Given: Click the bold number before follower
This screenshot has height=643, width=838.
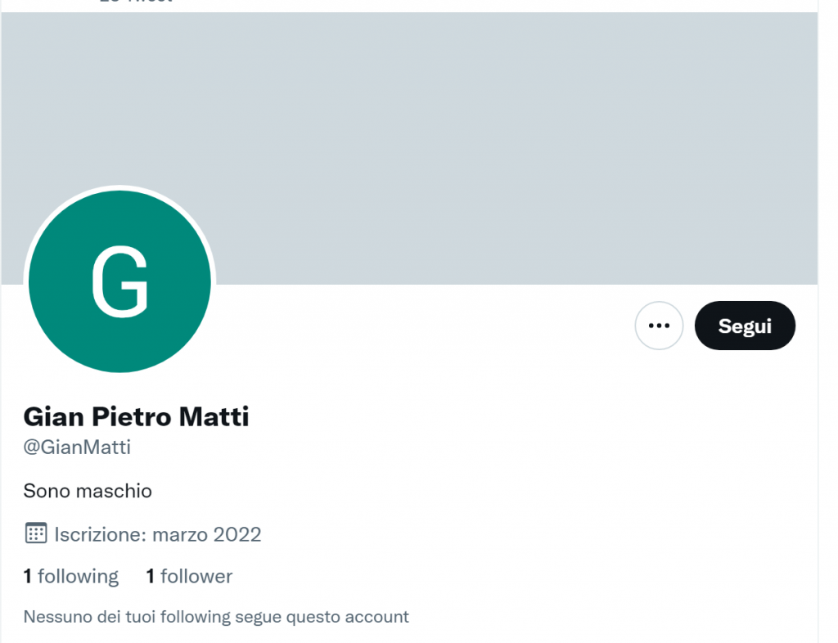Looking at the screenshot, I should point(151,576).
